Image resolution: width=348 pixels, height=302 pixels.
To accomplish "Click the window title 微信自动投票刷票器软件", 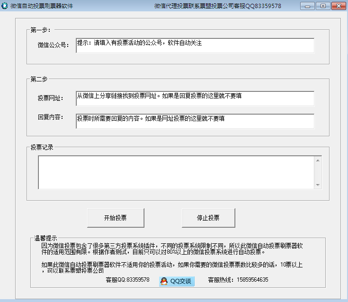I will (42, 6).
